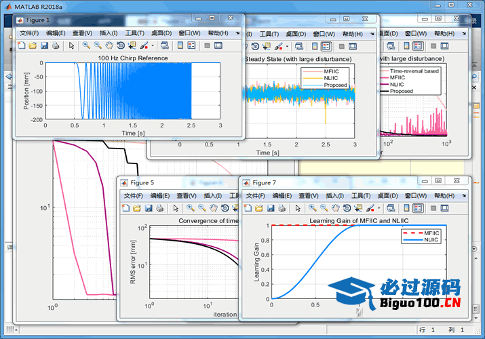Toggle Insert Colorbar in Steady State figure toolbar
Viewport: 485px width, 339px height.
[x=315, y=46]
